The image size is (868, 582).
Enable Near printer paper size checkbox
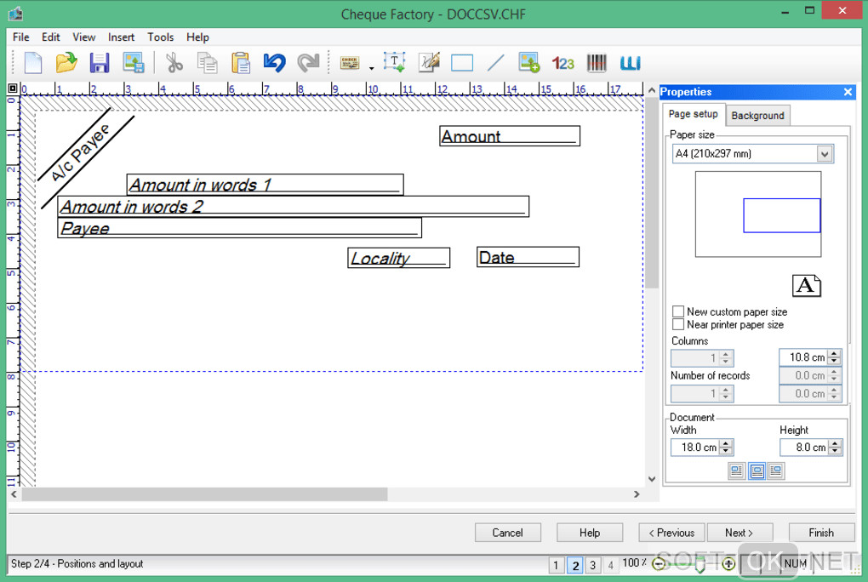[x=678, y=324]
